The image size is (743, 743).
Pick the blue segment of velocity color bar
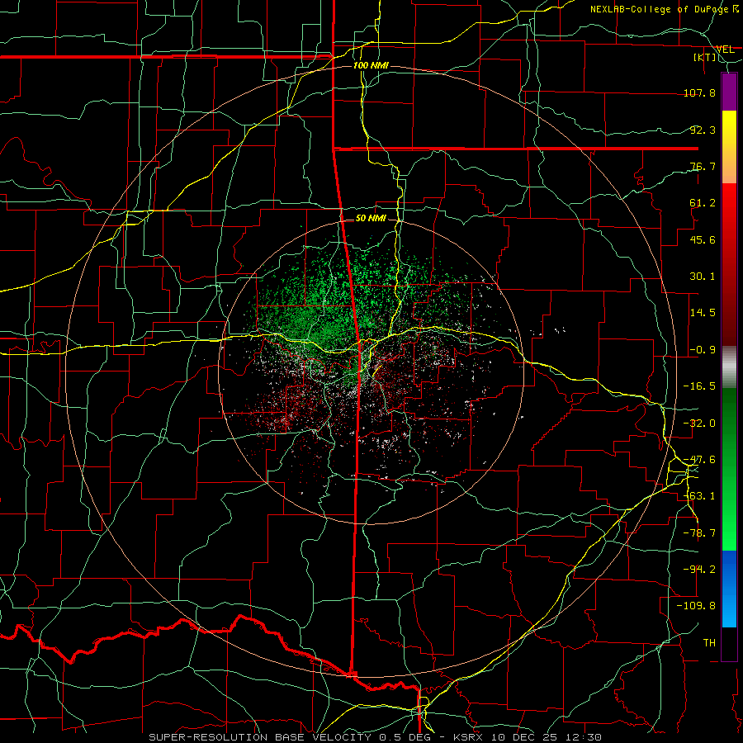pos(729,589)
